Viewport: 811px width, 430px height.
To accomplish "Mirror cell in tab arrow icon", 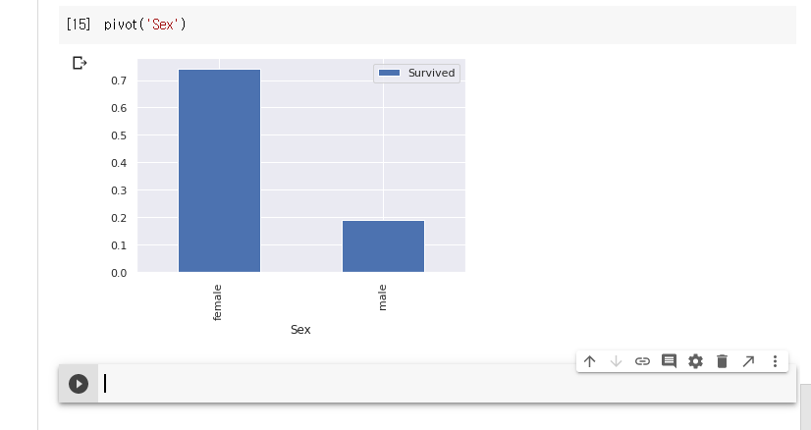I will (748, 361).
